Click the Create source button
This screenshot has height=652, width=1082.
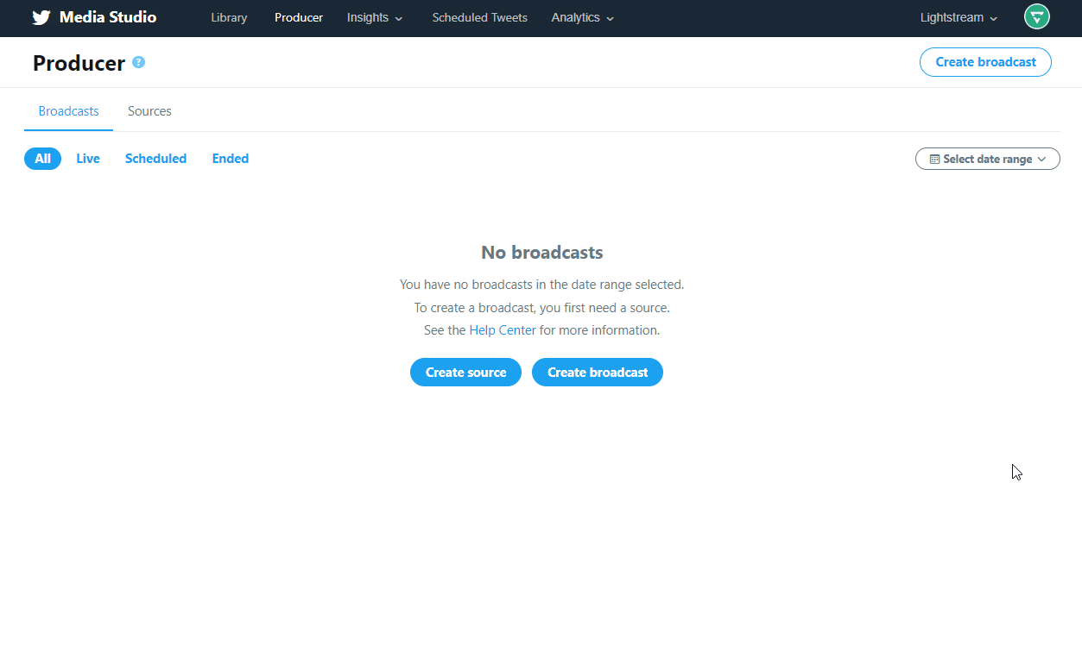click(465, 373)
